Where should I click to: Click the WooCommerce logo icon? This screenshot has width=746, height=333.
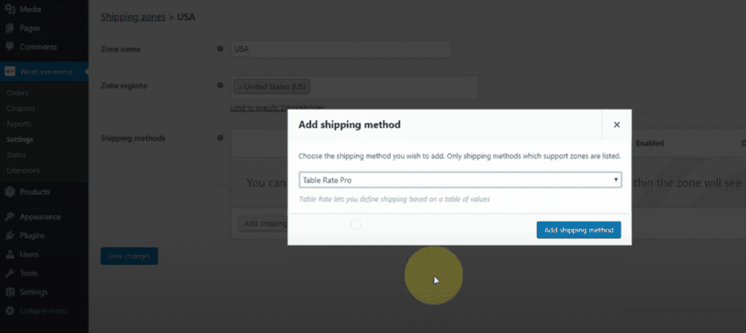[x=9, y=72]
